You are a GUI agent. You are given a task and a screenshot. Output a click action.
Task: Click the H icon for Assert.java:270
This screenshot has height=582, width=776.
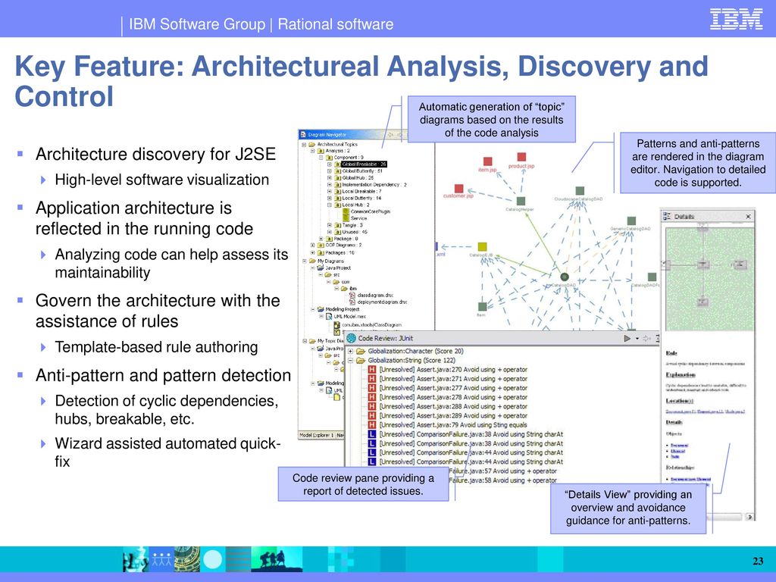372,370
